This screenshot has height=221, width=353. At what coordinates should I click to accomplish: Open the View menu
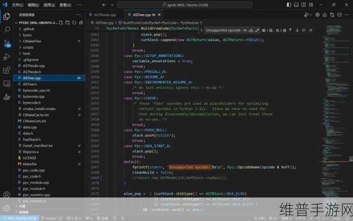[65, 5]
